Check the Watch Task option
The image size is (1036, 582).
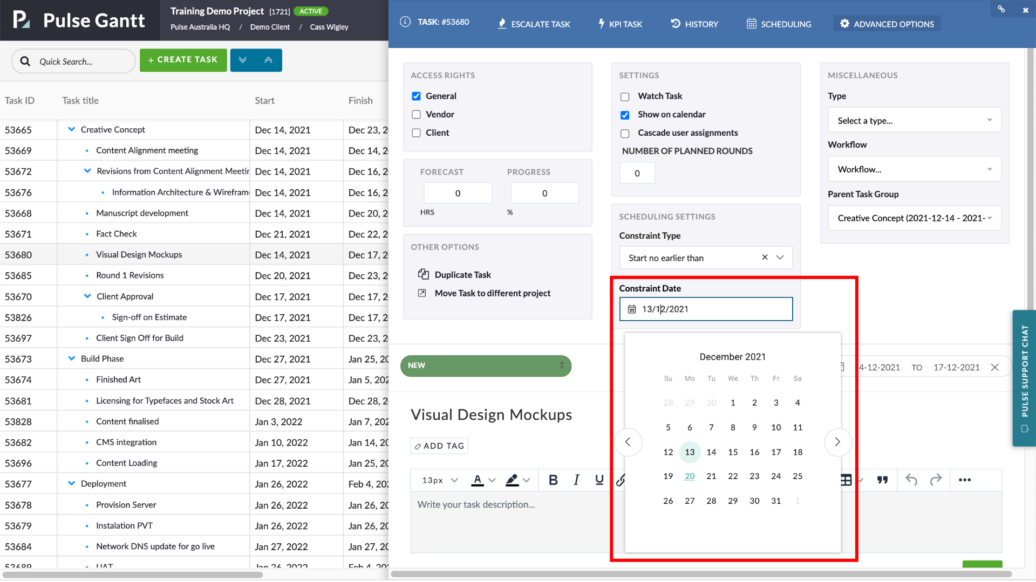(625, 96)
